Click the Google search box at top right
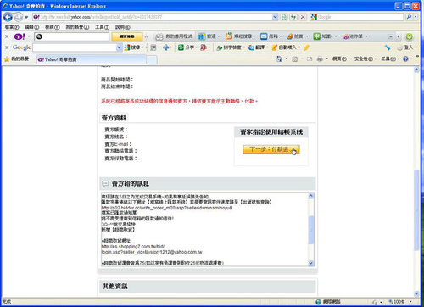Screen dimensions: 424x307 (357, 17)
